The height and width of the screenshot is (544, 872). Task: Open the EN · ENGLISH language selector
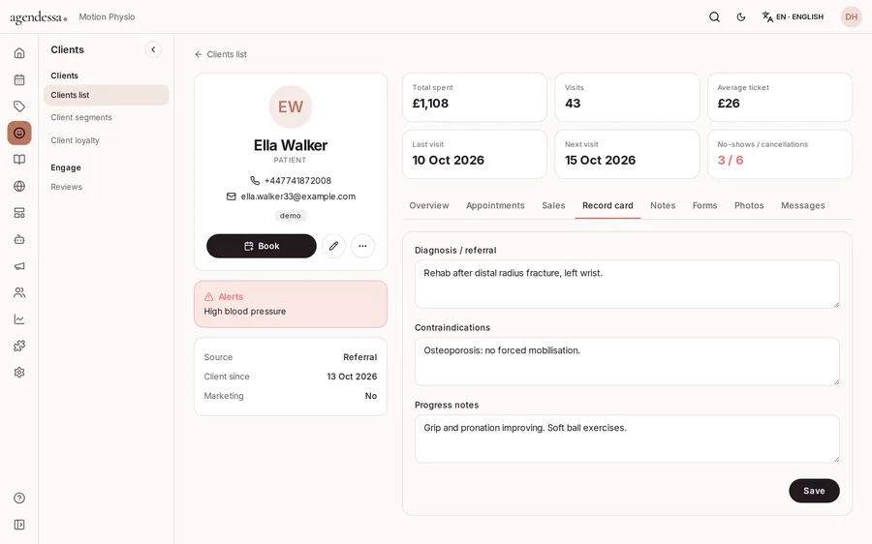(793, 16)
